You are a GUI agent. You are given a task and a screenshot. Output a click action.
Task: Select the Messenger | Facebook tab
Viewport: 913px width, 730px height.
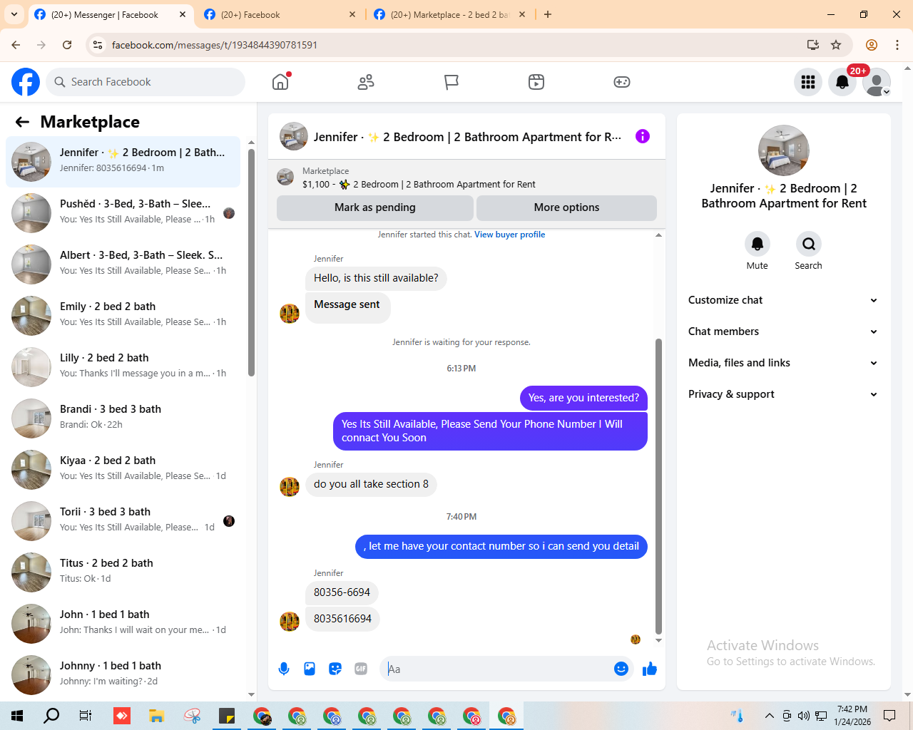pos(111,14)
